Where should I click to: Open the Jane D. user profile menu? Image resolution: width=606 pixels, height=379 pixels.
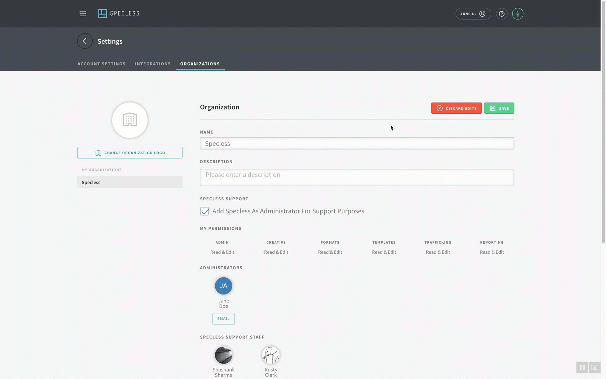coord(473,14)
